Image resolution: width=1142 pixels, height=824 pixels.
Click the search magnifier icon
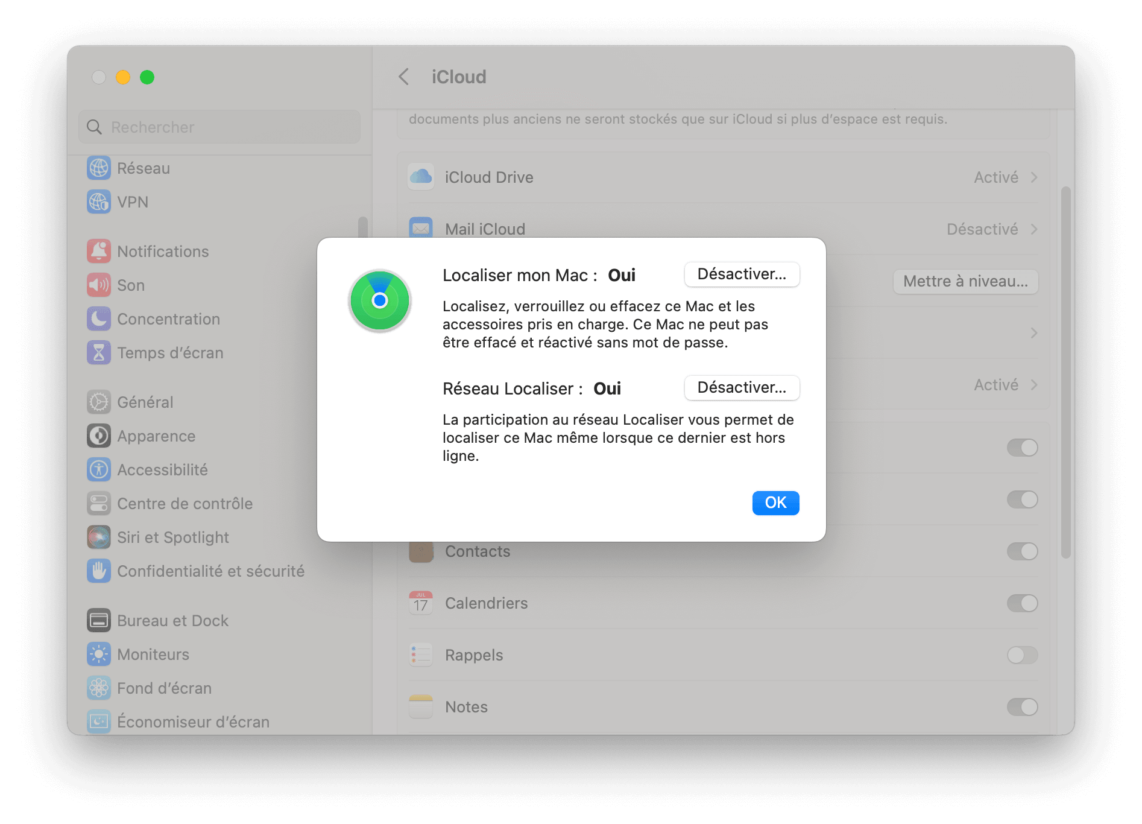click(95, 127)
